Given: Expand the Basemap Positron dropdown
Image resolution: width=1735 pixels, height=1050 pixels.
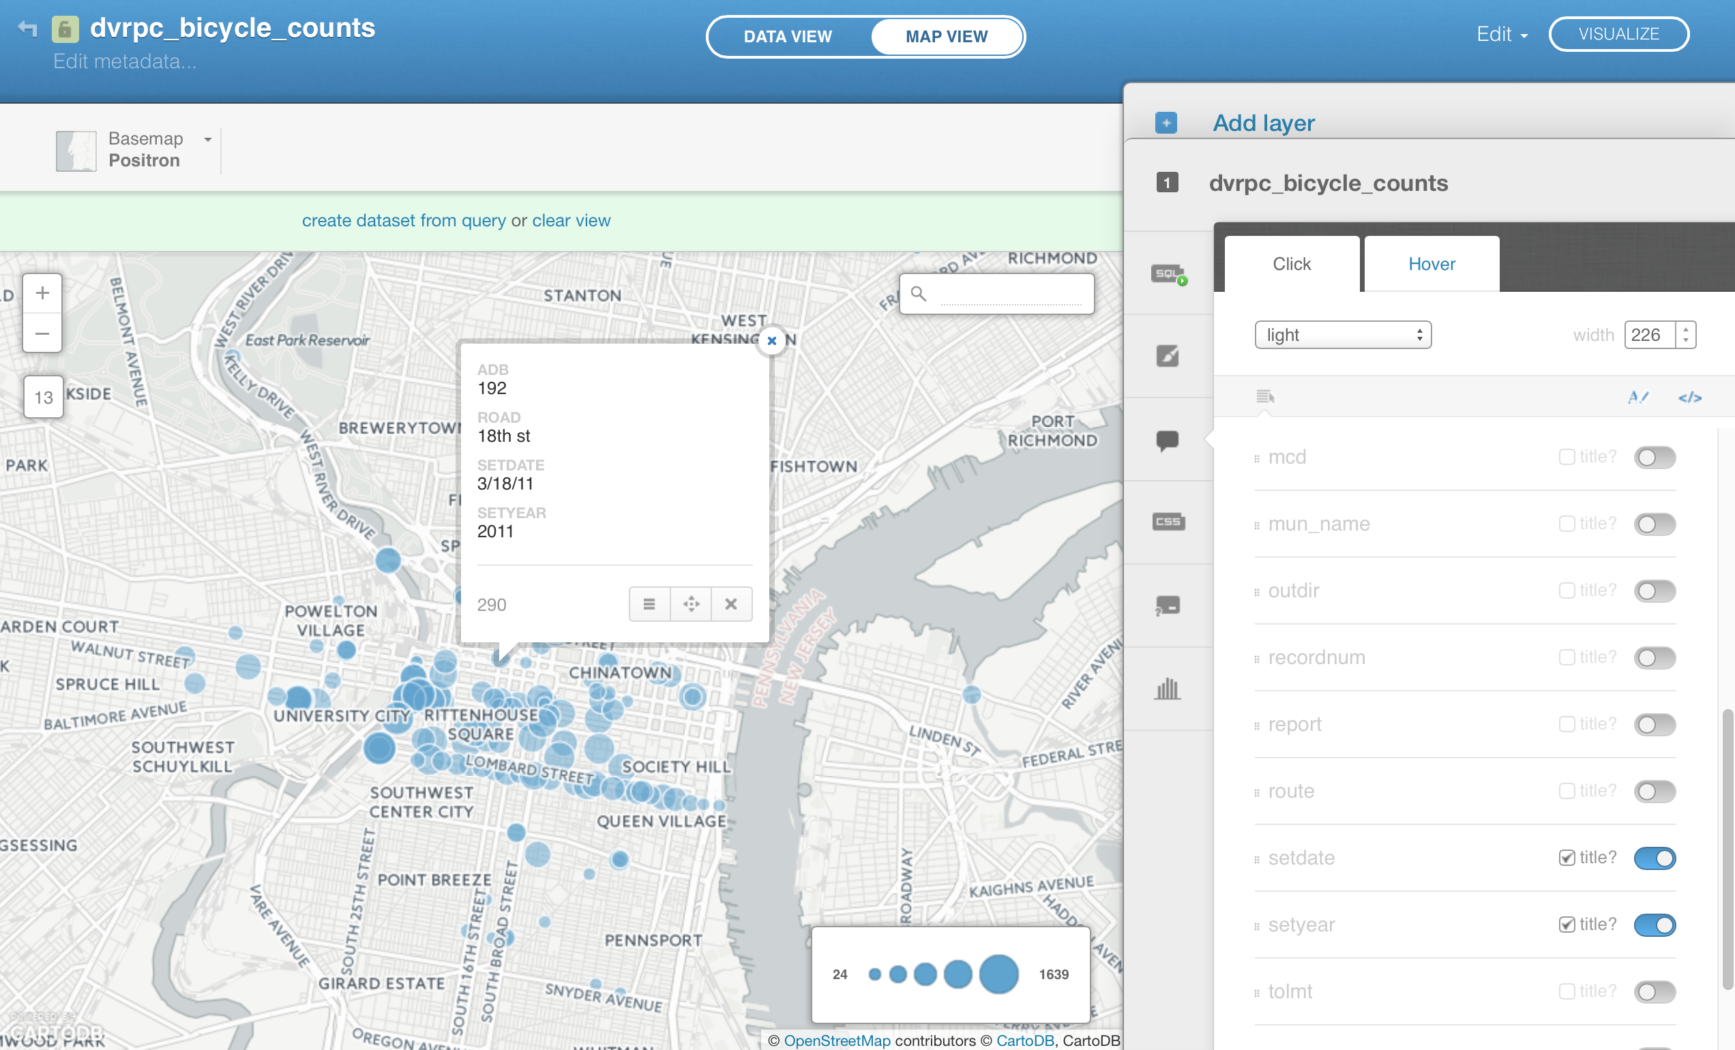Looking at the screenshot, I should [x=207, y=139].
